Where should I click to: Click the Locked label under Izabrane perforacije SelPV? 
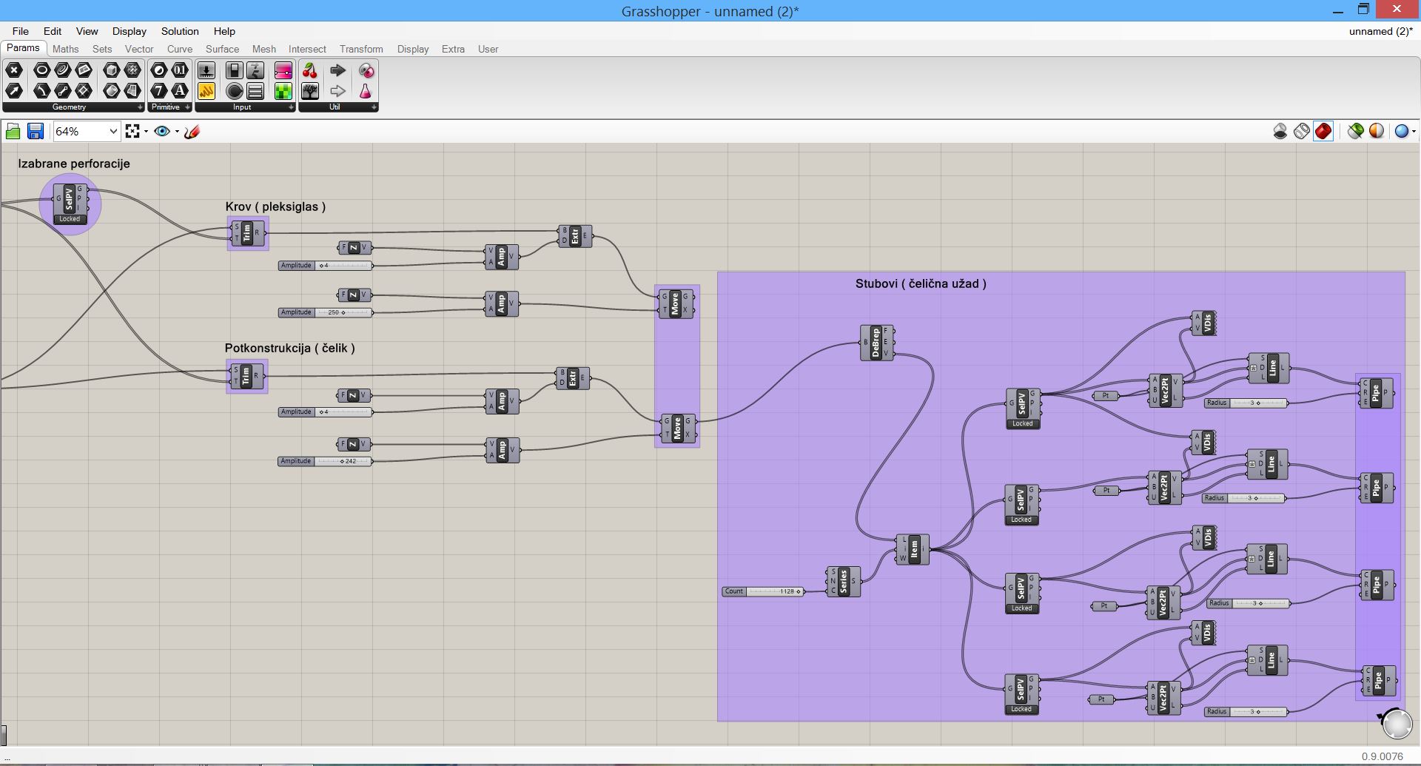pyautogui.click(x=70, y=219)
